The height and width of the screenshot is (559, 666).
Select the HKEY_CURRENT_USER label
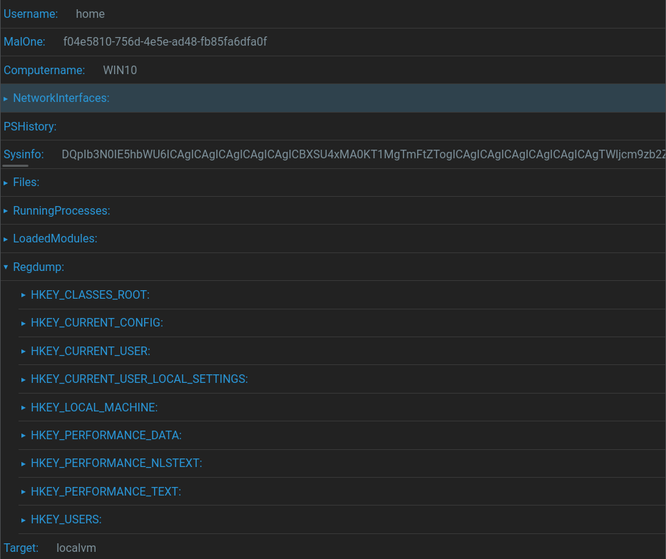(x=91, y=352)
